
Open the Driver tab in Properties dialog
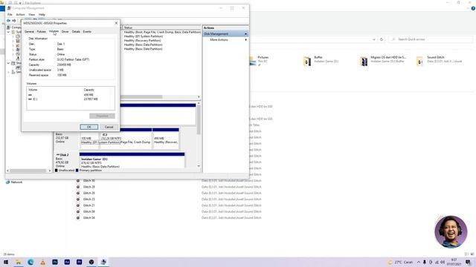click(x=65, y=31)
